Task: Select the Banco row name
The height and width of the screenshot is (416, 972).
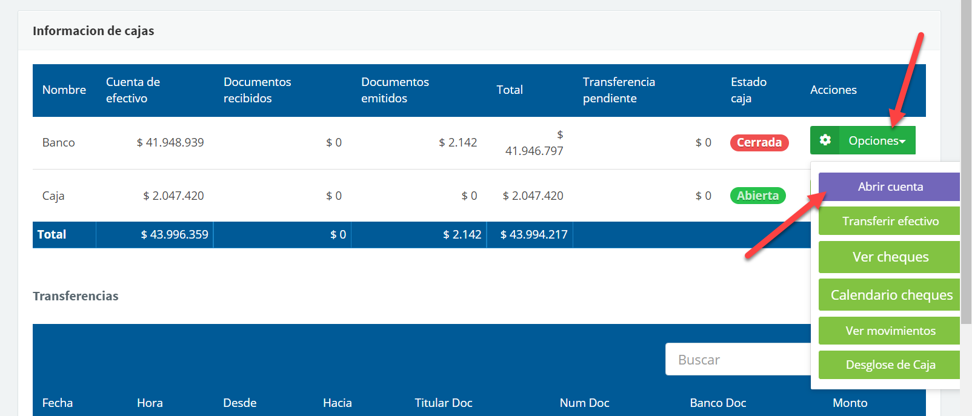Action: (59, 143)
